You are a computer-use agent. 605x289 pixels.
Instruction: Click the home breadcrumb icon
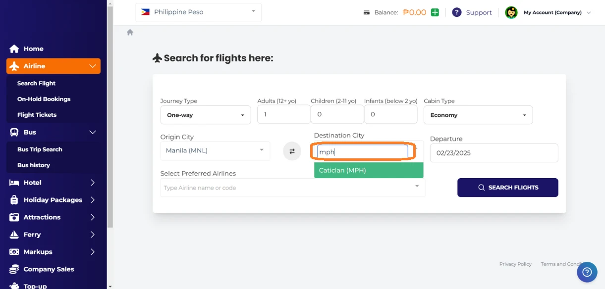pos(130,33)
